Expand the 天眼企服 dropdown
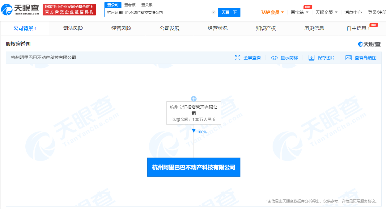Screen dimensions: 386x209 click(326, 12)
